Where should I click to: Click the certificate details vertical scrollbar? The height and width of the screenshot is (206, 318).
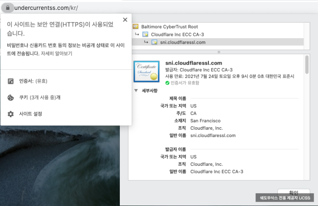pyautogui.click(x=307, y=65)
